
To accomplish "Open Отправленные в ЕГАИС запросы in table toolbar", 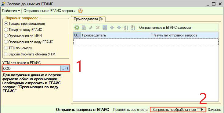I will (x=165, y=28).
